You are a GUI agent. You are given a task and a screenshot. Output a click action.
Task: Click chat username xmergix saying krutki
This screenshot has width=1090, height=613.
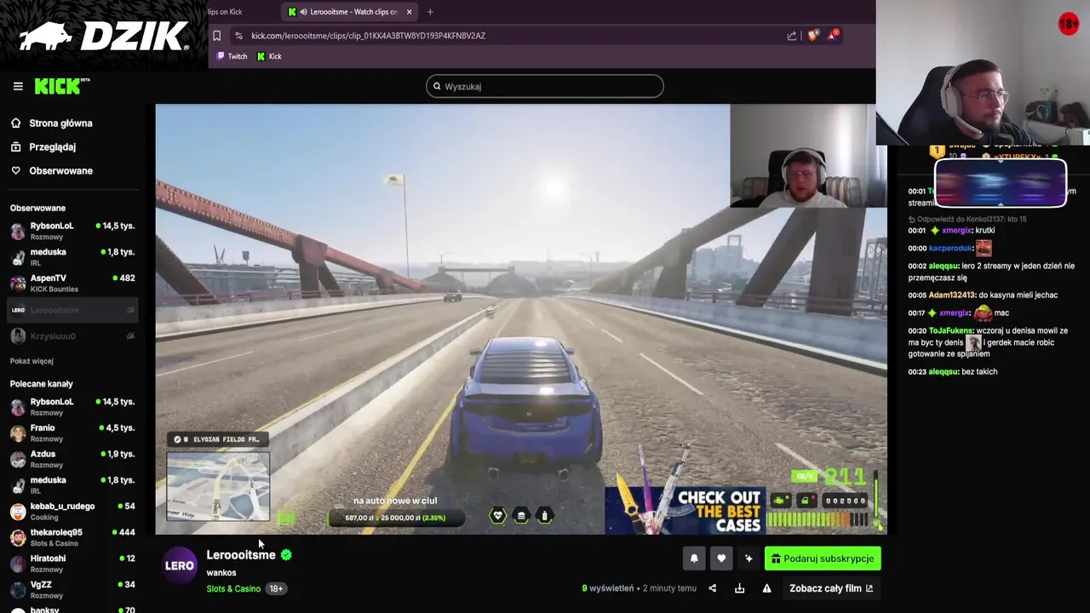click(956, 231)
